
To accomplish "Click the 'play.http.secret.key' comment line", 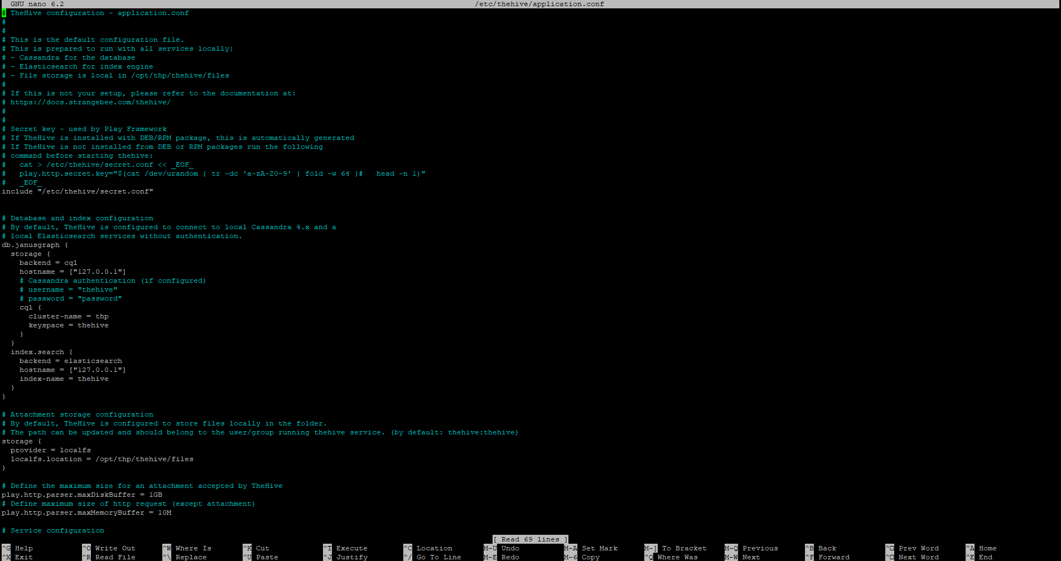I will point(214,173).
